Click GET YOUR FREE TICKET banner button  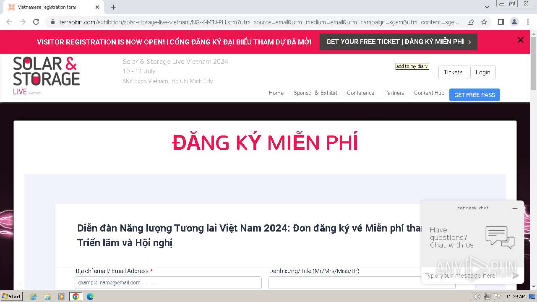pos(399,42)
